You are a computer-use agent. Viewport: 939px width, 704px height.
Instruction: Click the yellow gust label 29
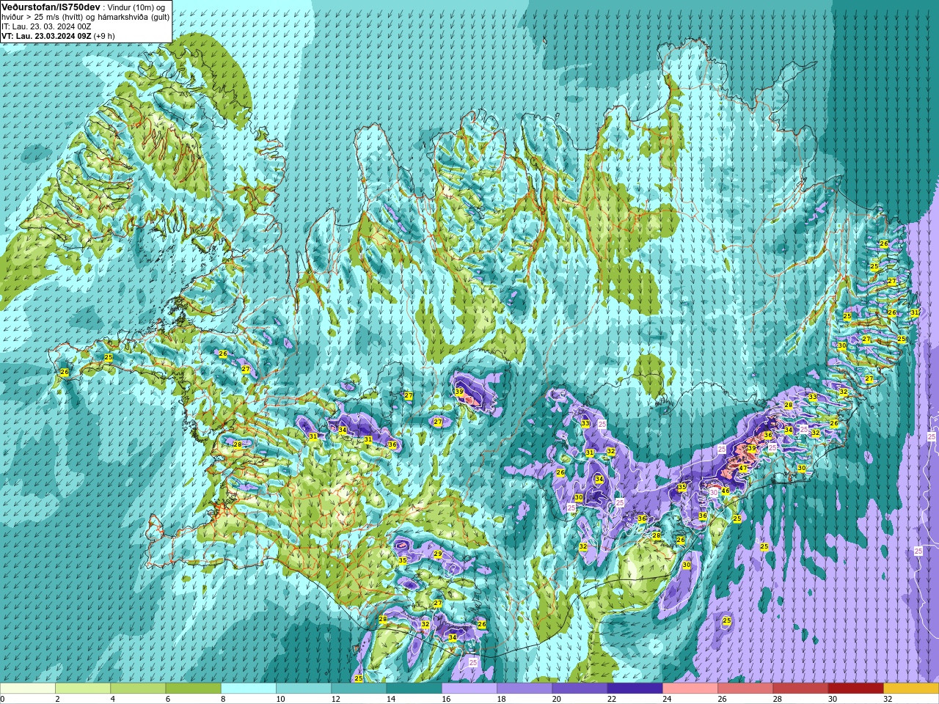438,554
